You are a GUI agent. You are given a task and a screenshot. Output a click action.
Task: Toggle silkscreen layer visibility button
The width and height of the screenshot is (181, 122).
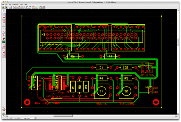click(4, 108)
